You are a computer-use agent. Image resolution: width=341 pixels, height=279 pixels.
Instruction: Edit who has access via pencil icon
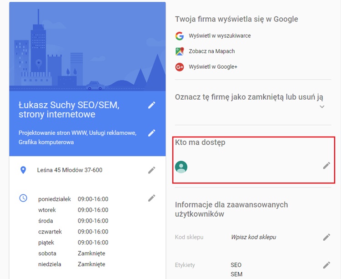pos(326,166)
